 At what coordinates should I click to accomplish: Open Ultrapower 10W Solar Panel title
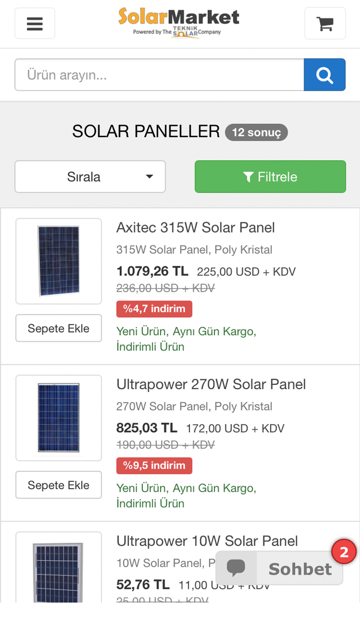pyautogui.click(x=207, y=541)
